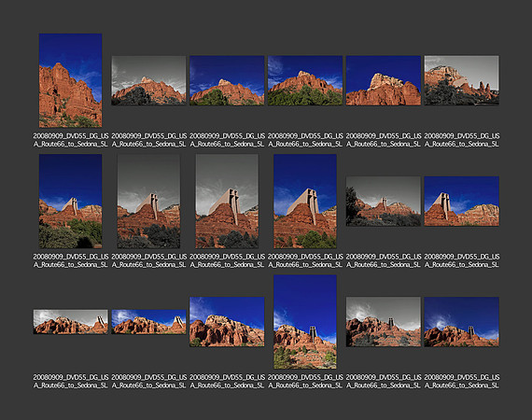The height and width of the screenshot is (420, 532).
Task: Select the blue-sky panoramic thumbnail in bottom row
Action: 148,322
